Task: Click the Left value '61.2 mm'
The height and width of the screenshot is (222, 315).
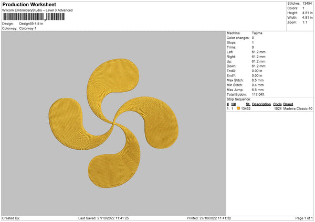Action: 258,52
